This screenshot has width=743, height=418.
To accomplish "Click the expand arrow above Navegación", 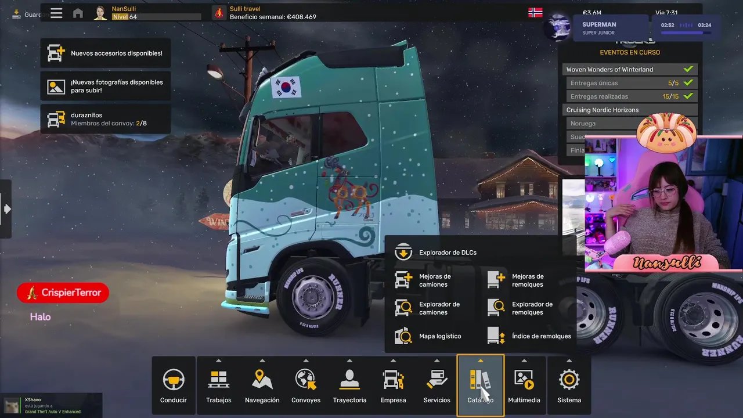I will [262, 361].
